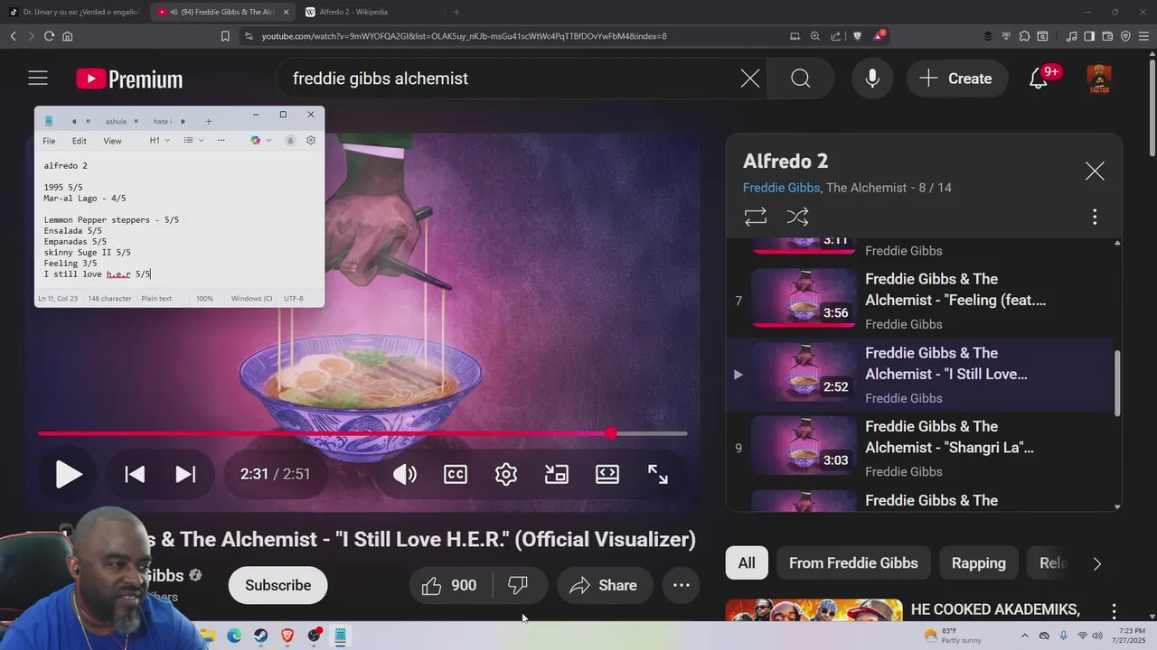Open Notepad Edit menu
The image size is (1157, 650).
point(80,141)
